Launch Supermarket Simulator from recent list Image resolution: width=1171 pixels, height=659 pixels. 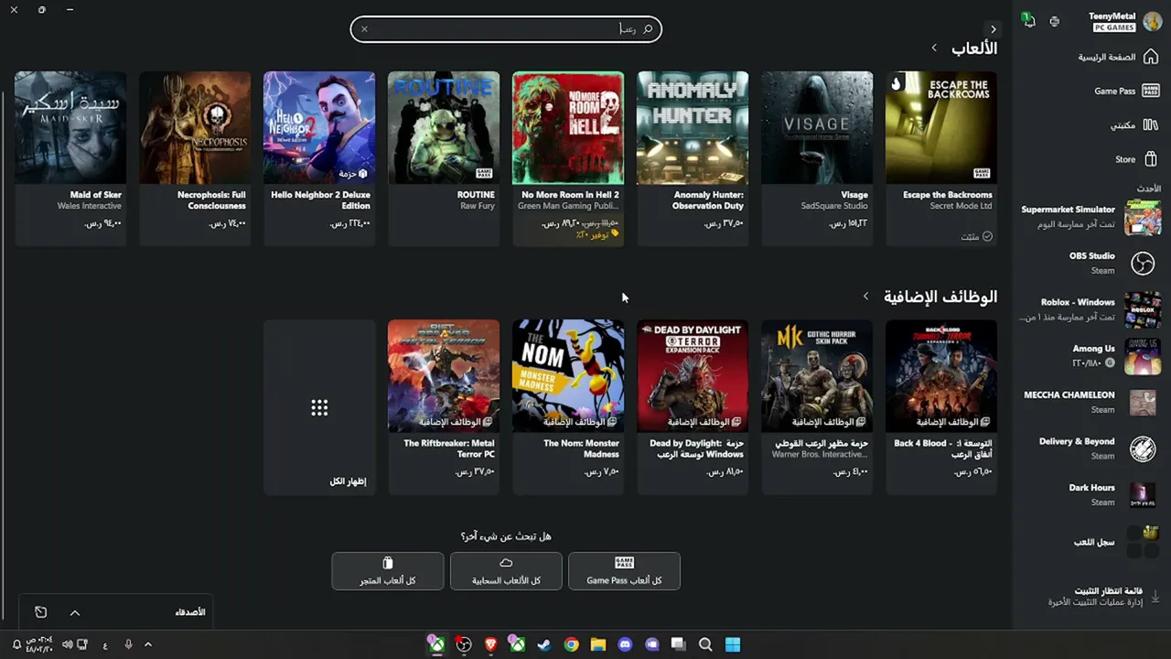coord(1090,217)
